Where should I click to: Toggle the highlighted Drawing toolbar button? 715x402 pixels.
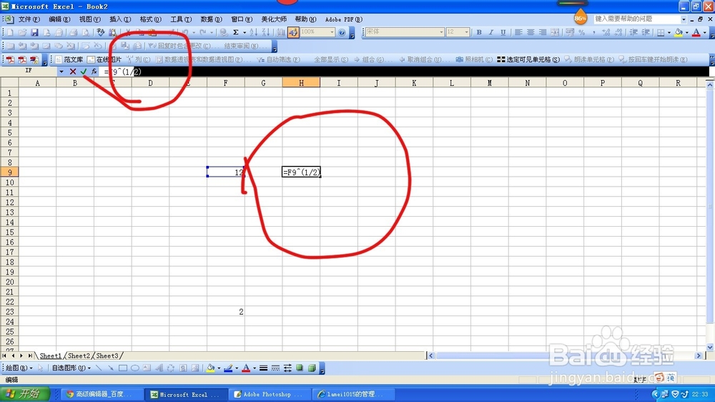point(292,32)
